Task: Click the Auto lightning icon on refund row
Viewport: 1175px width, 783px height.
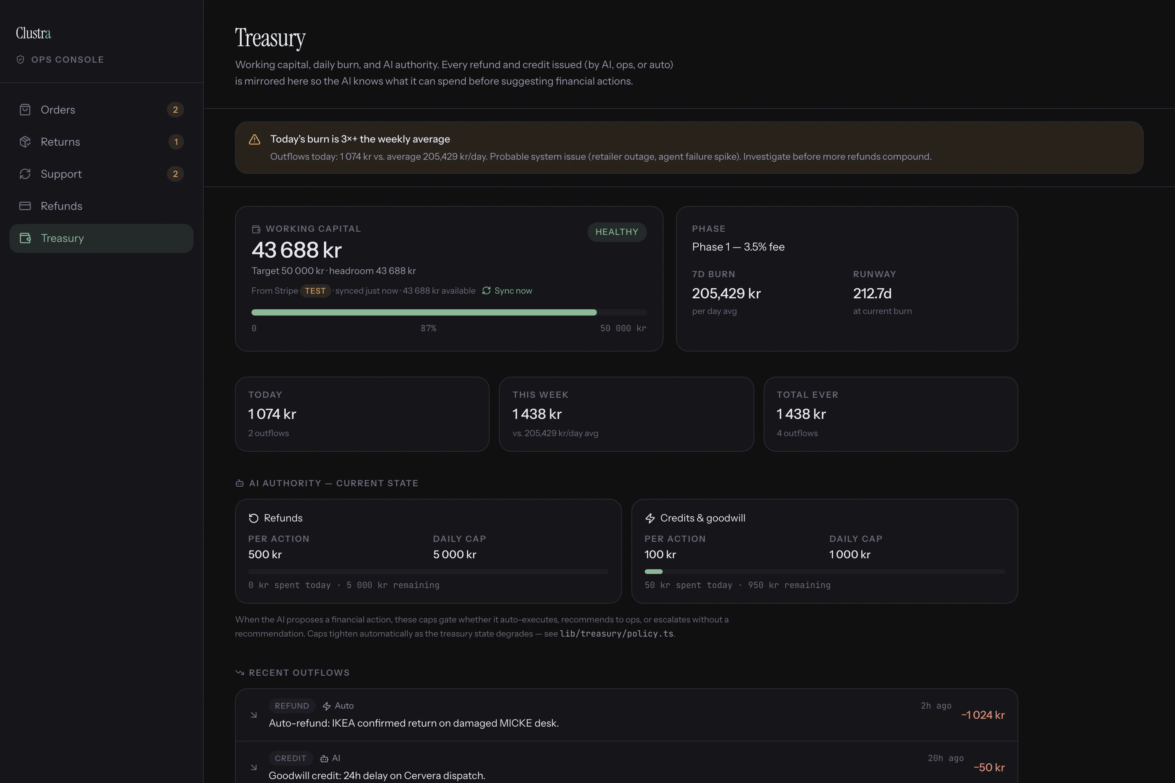Action: [327, 706]
